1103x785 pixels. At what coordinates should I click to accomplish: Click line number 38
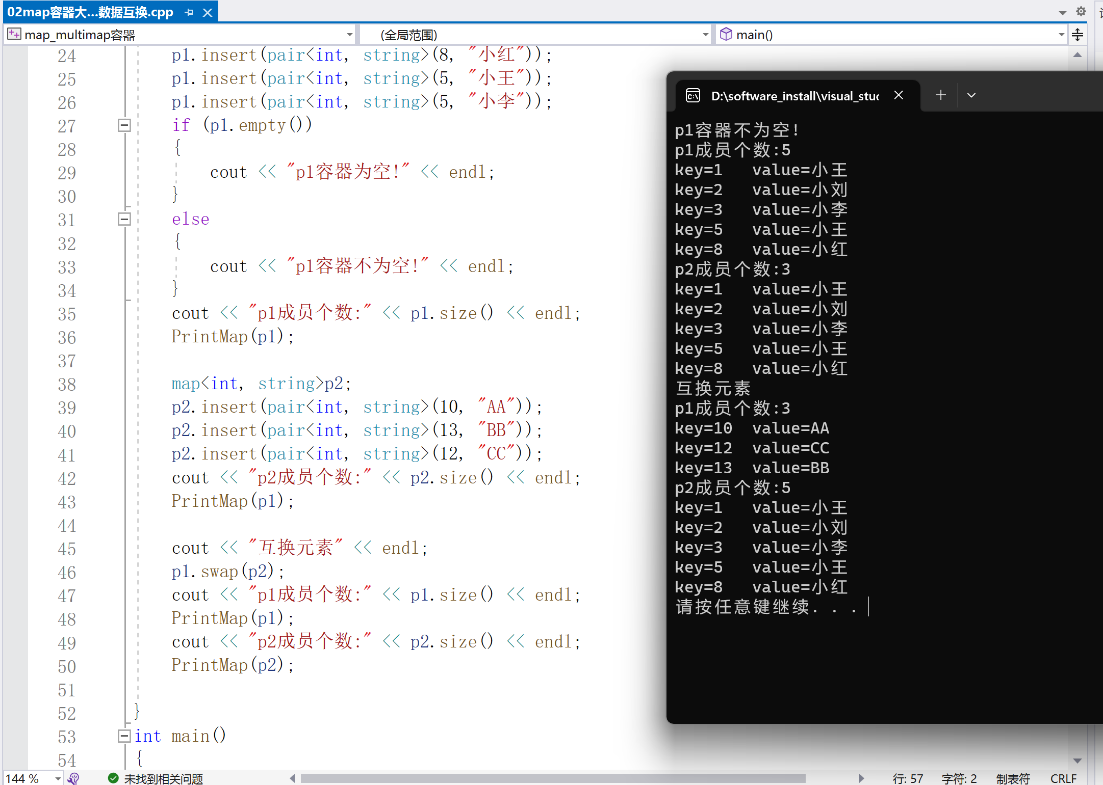66,384
